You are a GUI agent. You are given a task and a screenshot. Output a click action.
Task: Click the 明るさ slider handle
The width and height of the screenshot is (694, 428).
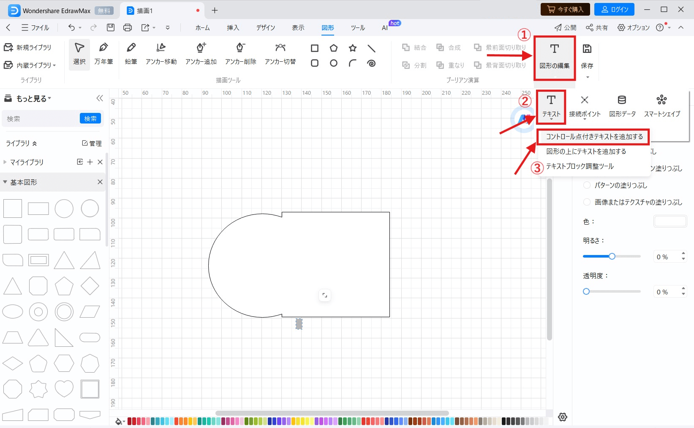[612, 256]
